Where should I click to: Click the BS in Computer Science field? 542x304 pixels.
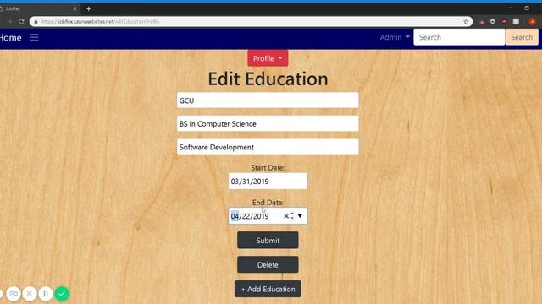click(x=268, y=124)
